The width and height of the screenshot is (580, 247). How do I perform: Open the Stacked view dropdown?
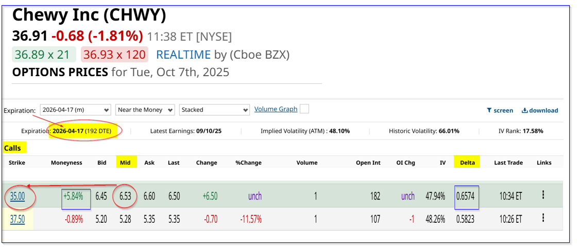[x=214, y=110]
